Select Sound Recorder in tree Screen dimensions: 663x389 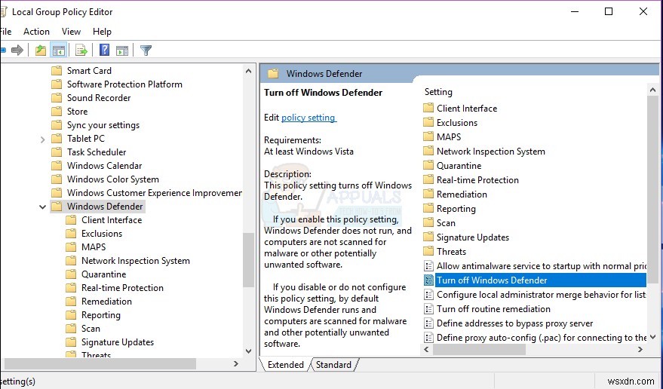99,98
